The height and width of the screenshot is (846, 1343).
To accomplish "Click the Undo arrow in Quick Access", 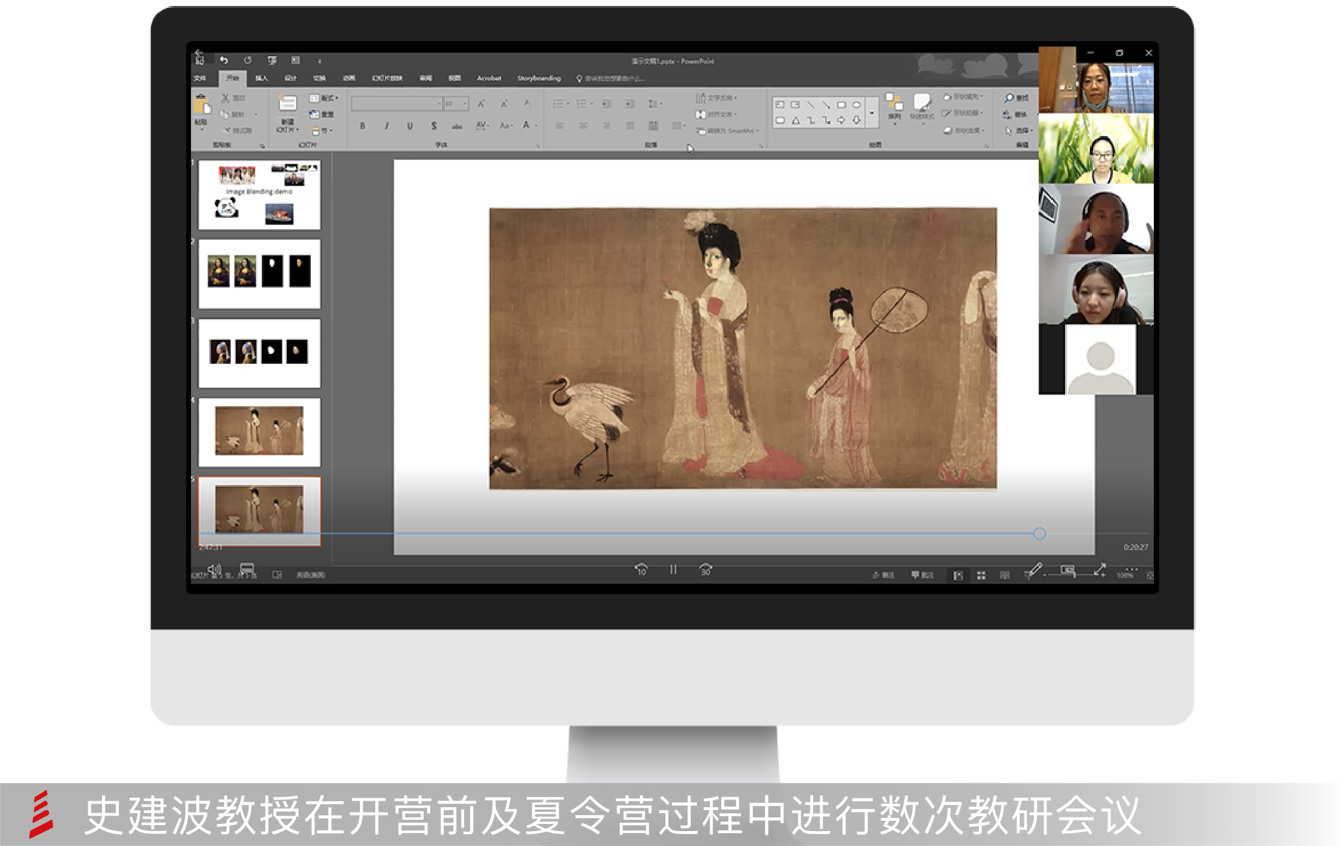I will 224,60.
